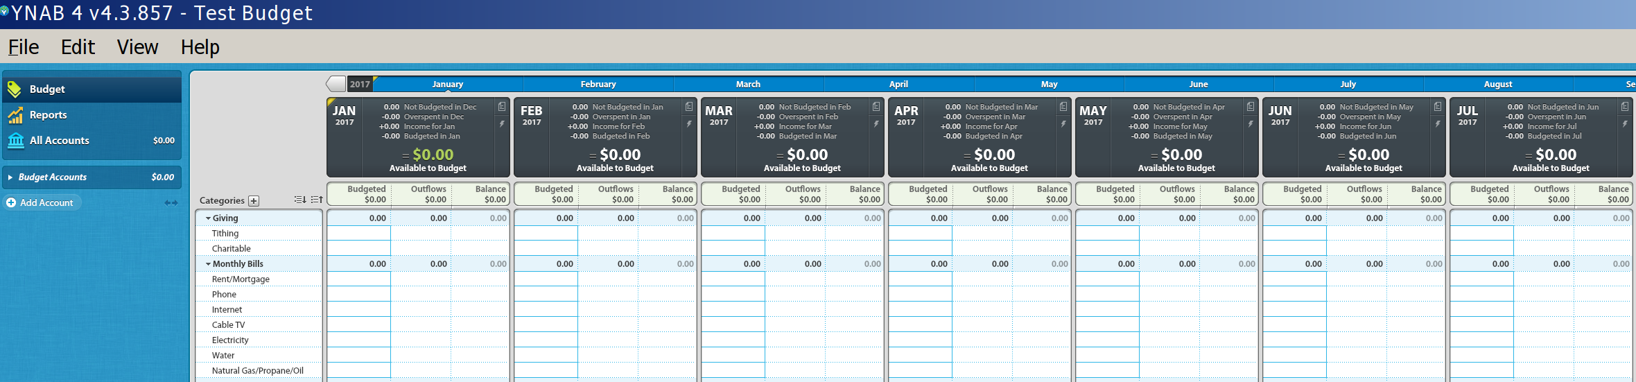The image size is (1636, 382).
Task: Collapse the Monthly Bills master category
Action: (208, 264)
